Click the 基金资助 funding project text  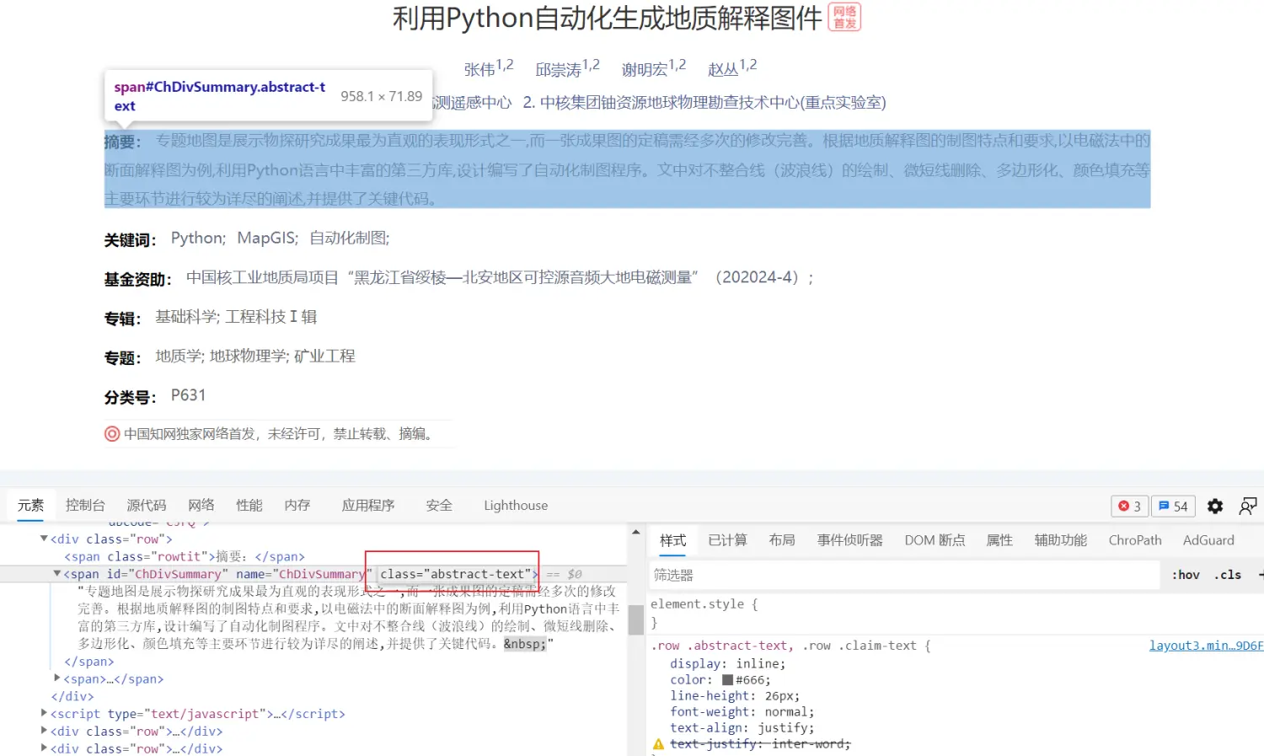tap(501, 277)
